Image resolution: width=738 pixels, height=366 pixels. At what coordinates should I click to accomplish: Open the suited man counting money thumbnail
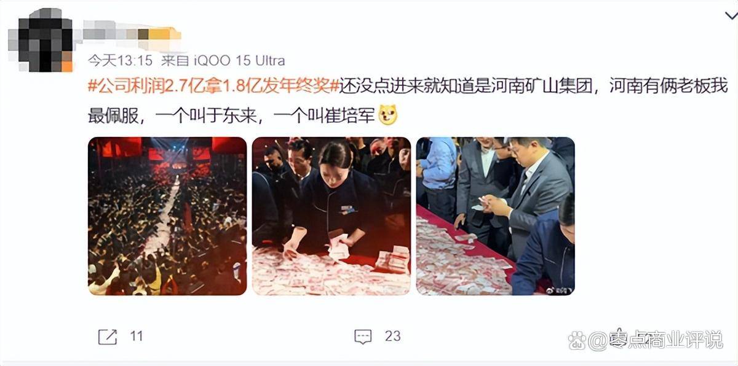(495, 216)
